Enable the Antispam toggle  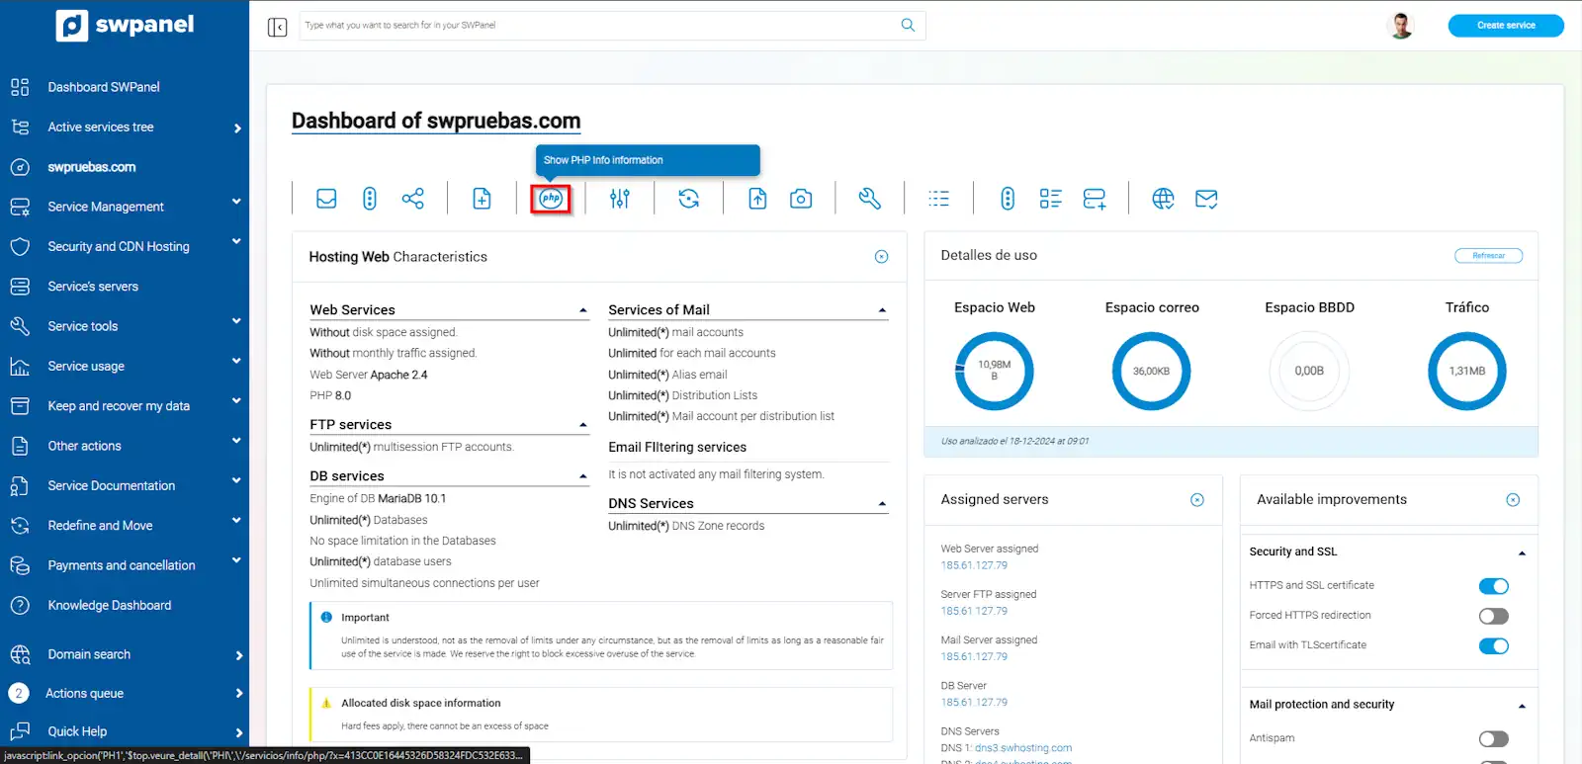click(x=1494, y=738)
